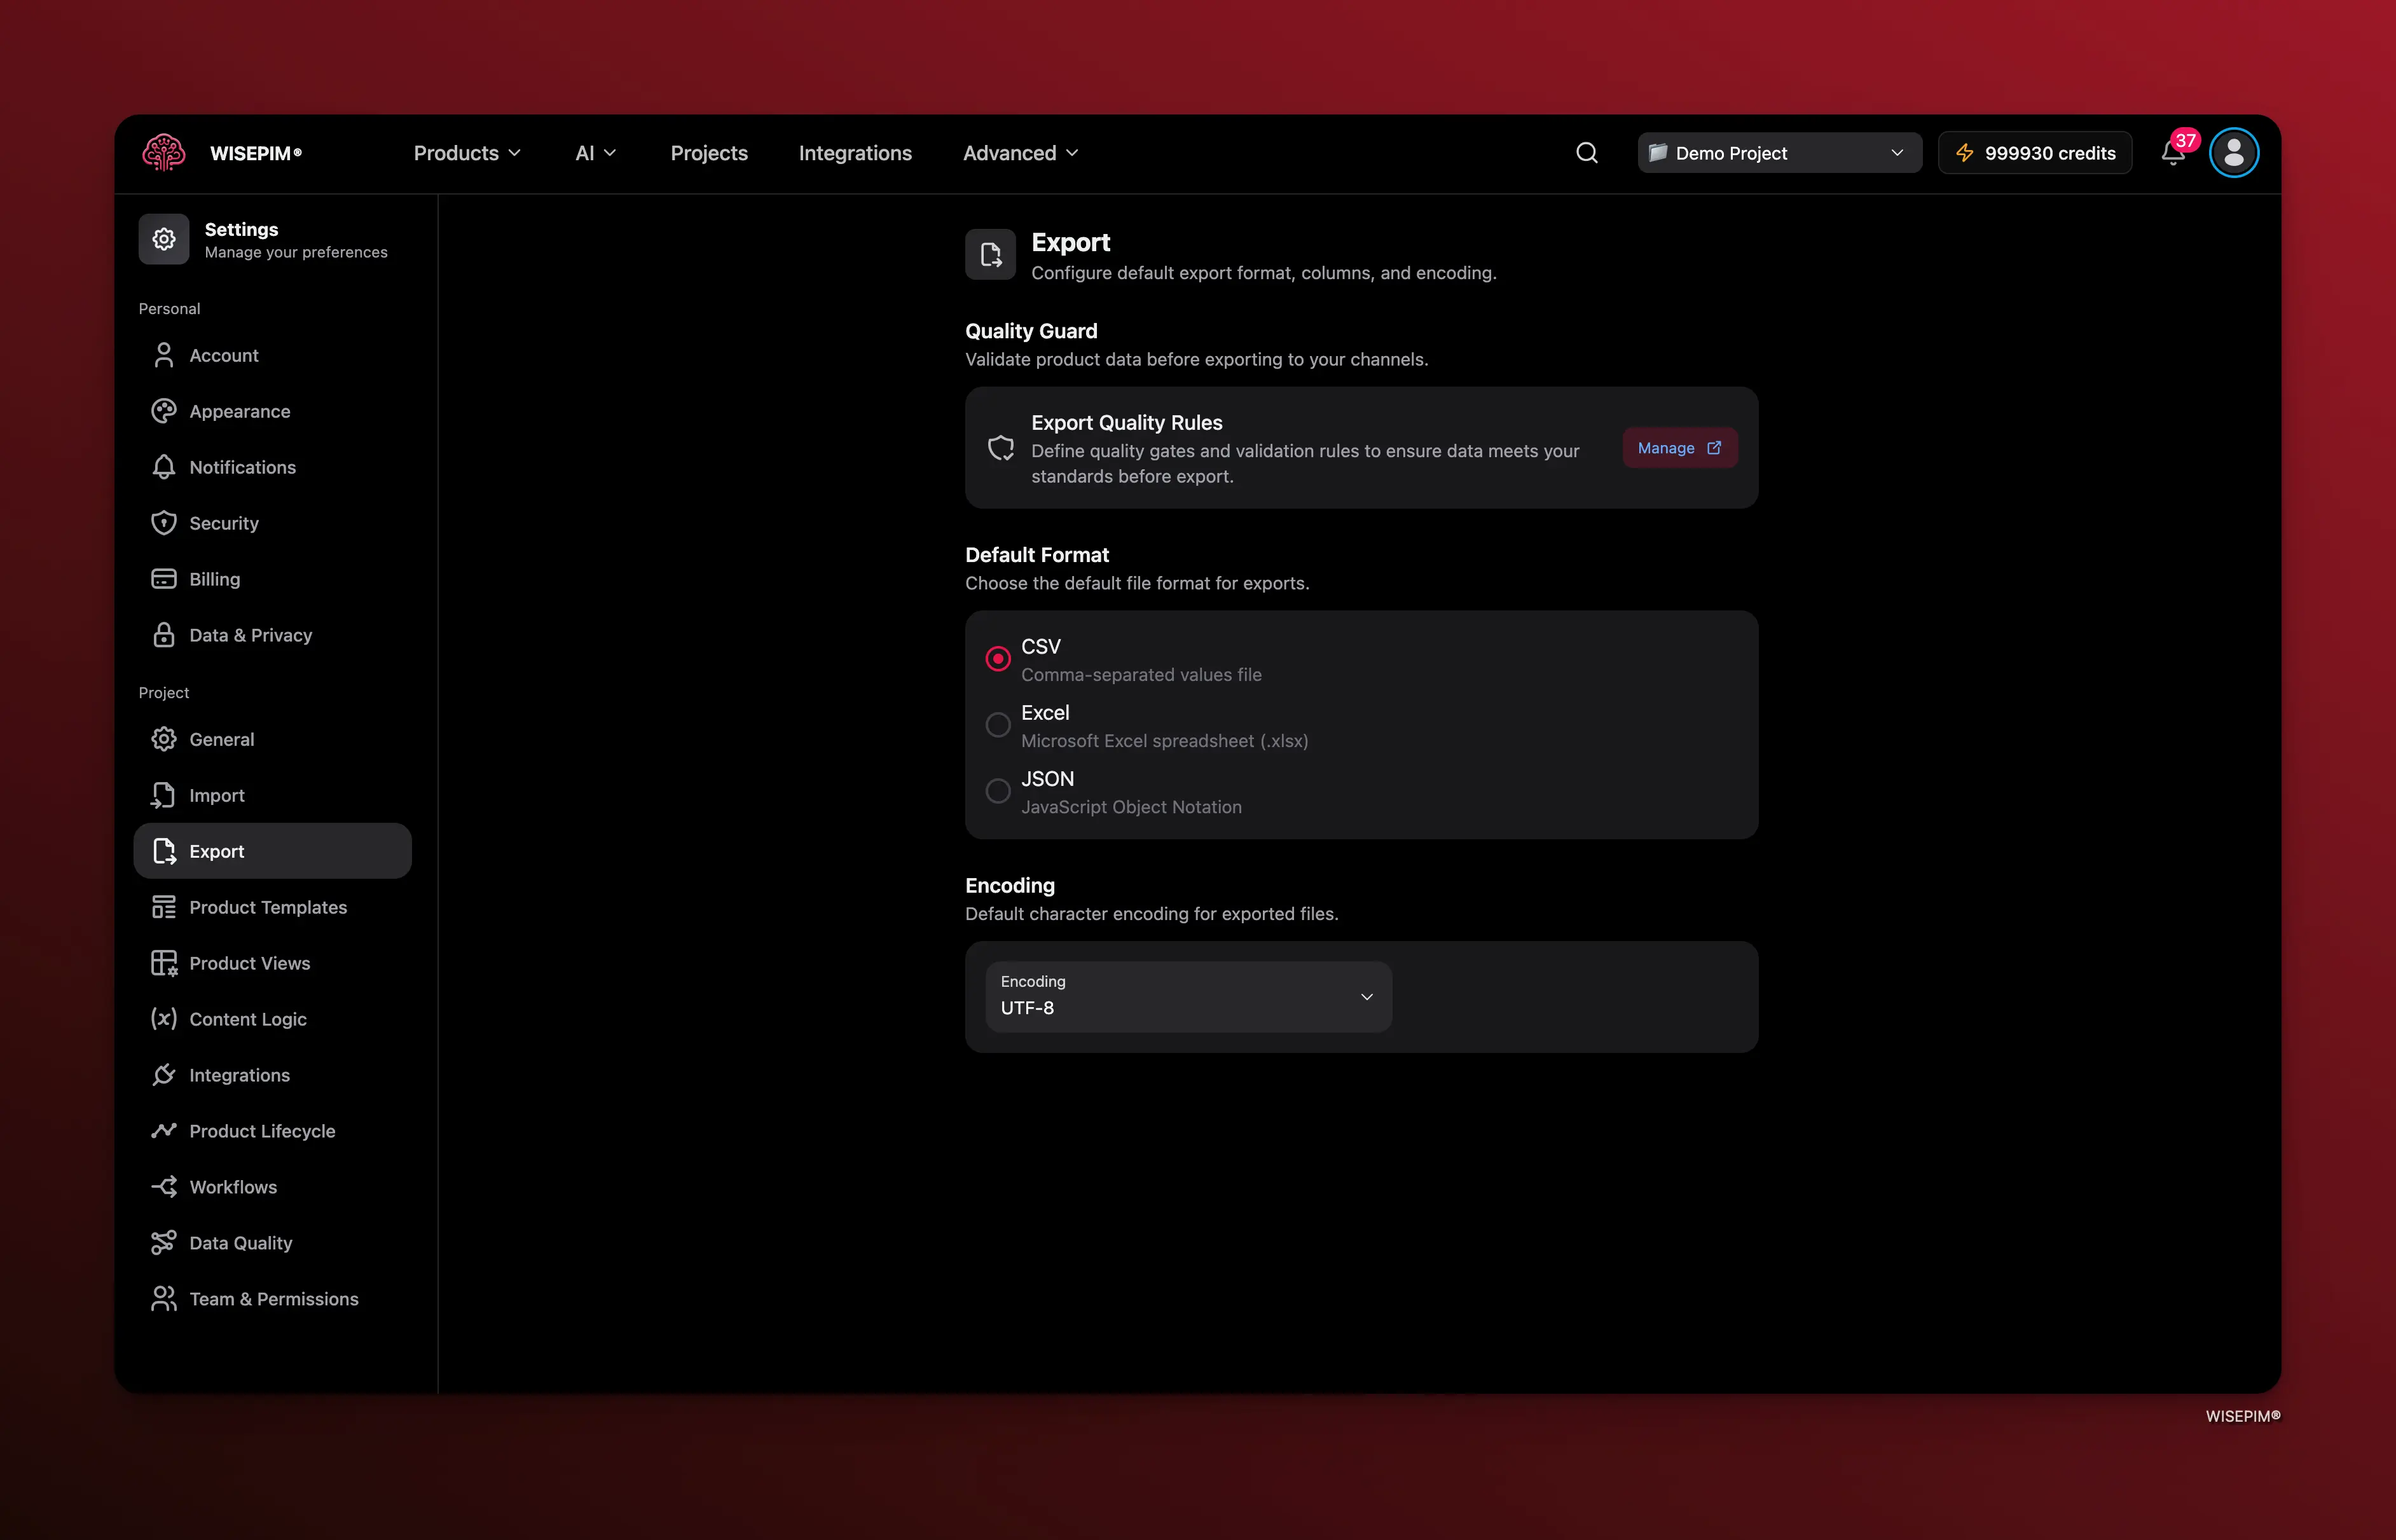Choose the JSON format option
2396x1540 pixels.
(997, 791)
